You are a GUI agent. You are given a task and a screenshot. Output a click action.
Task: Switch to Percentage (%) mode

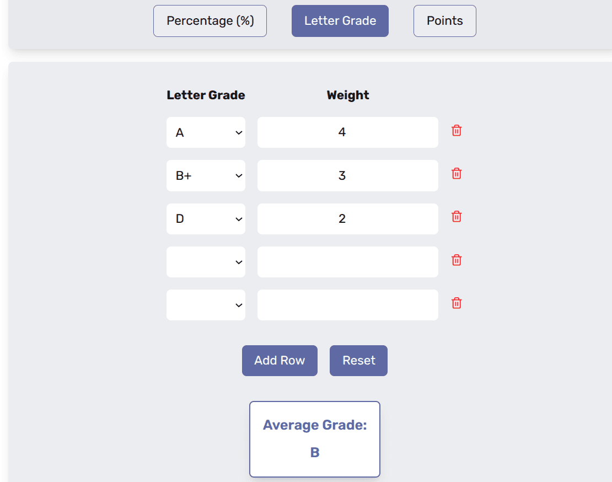(x=210, y=20)
